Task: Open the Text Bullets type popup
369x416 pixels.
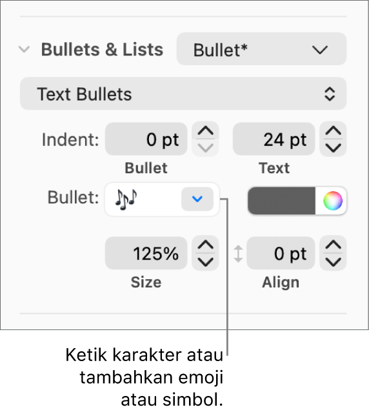Action: pos(183,94)
